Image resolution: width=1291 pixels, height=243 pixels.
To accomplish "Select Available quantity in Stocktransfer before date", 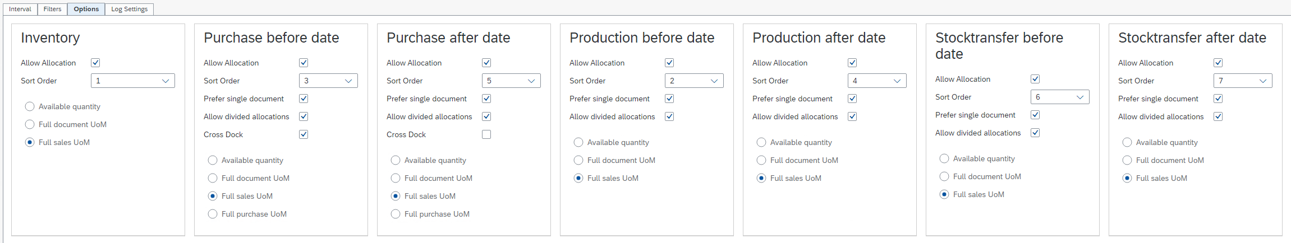I will click(944, 158).
